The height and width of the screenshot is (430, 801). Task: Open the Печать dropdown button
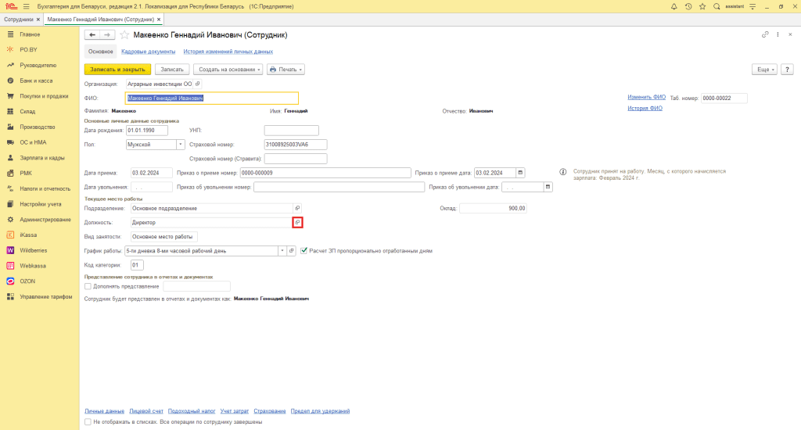click(x=286, y=70)
